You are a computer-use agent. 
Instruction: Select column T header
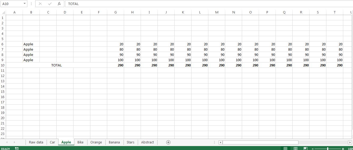pyautogui.click(x=335, y=12)
